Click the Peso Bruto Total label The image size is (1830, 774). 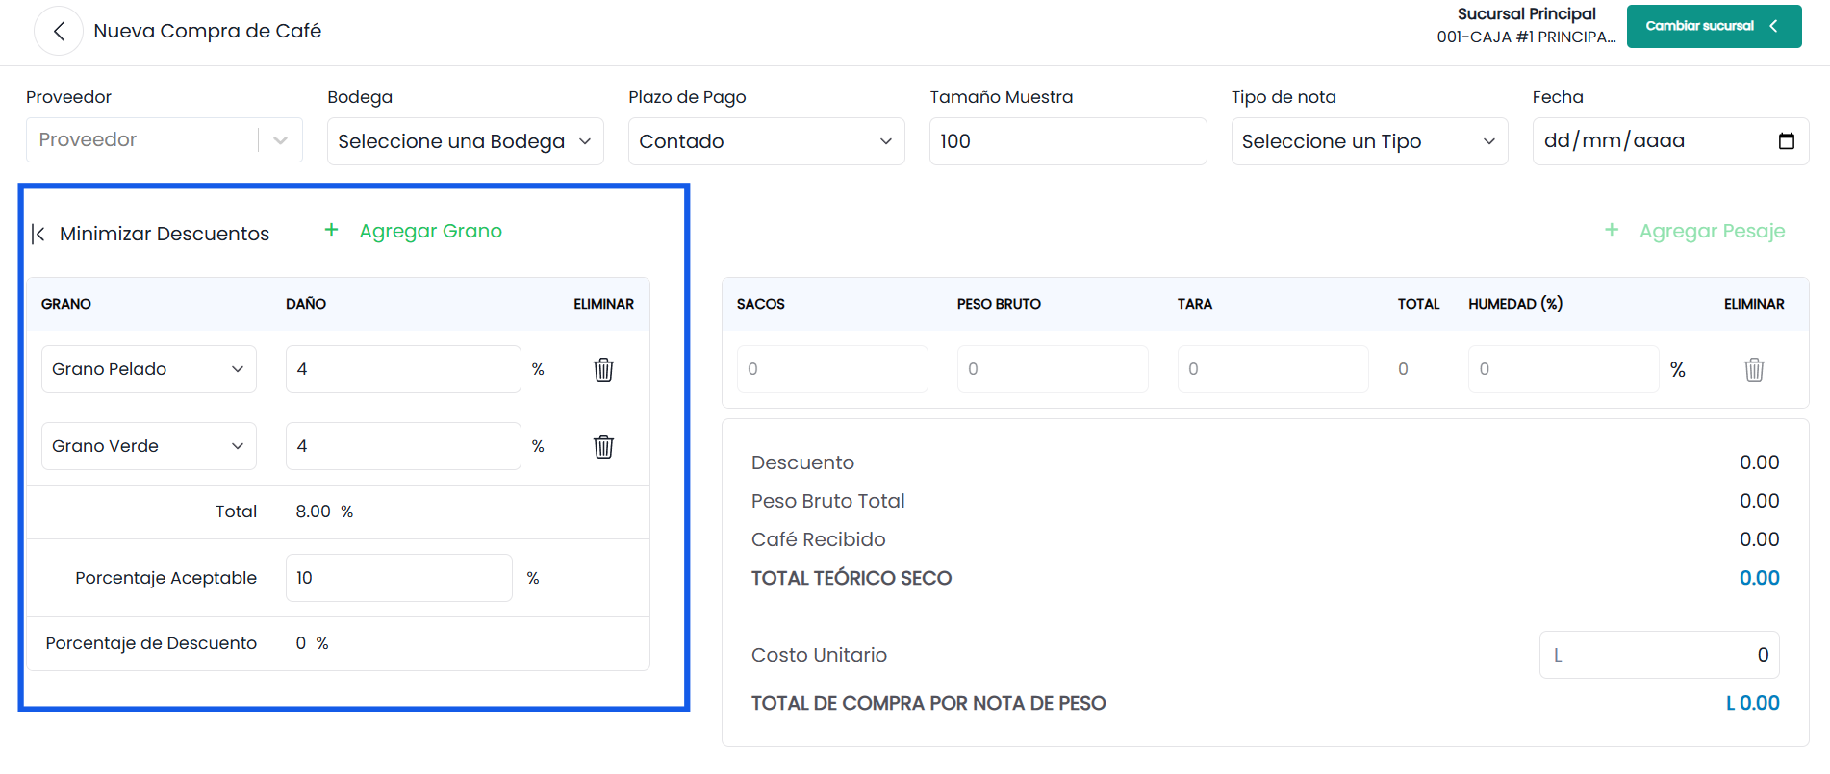pos(828,501)
